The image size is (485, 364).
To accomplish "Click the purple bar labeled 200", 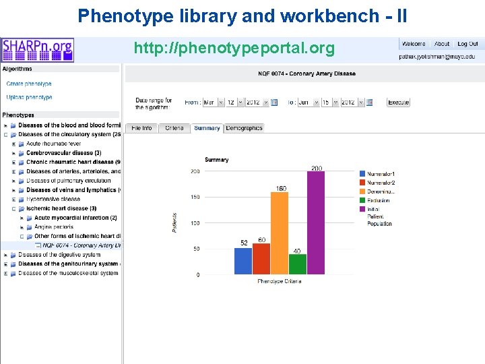I will point(316,223).
